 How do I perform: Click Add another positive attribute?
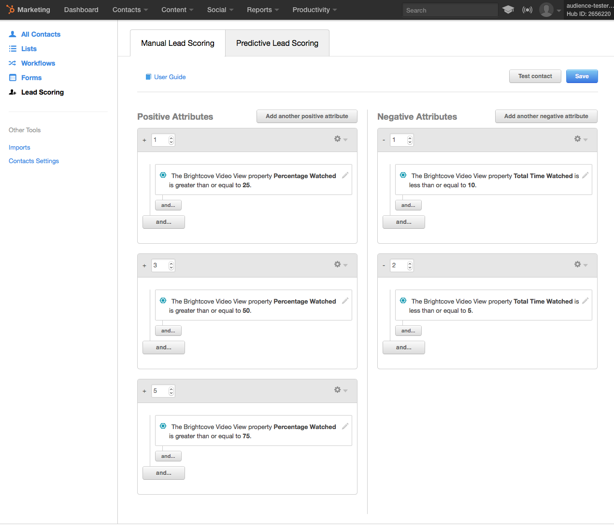(307, 116)
